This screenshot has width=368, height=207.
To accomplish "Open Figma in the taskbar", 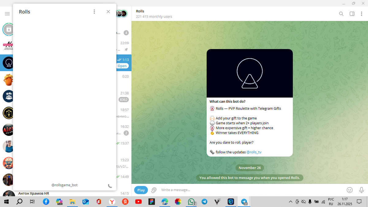I will coord(151,202).
